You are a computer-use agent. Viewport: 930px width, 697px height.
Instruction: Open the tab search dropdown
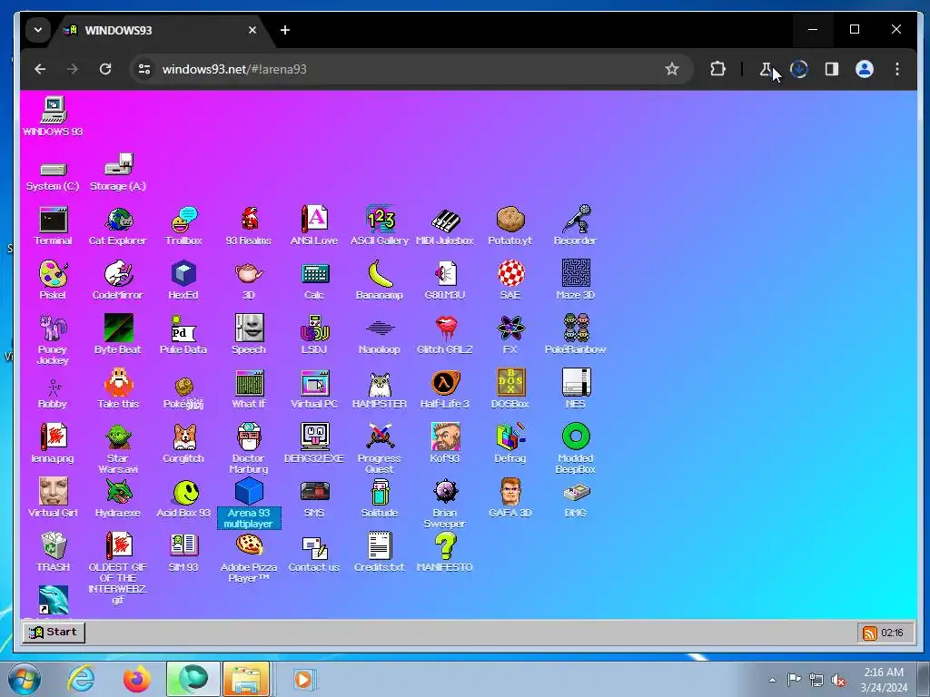(38, 30)
